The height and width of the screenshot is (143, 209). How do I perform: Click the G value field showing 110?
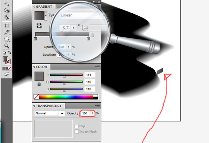coord(90,82)
